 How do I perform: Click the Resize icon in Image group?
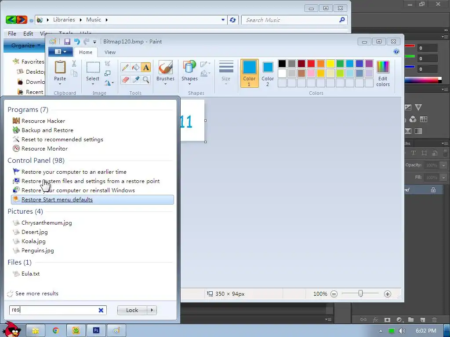107,73
